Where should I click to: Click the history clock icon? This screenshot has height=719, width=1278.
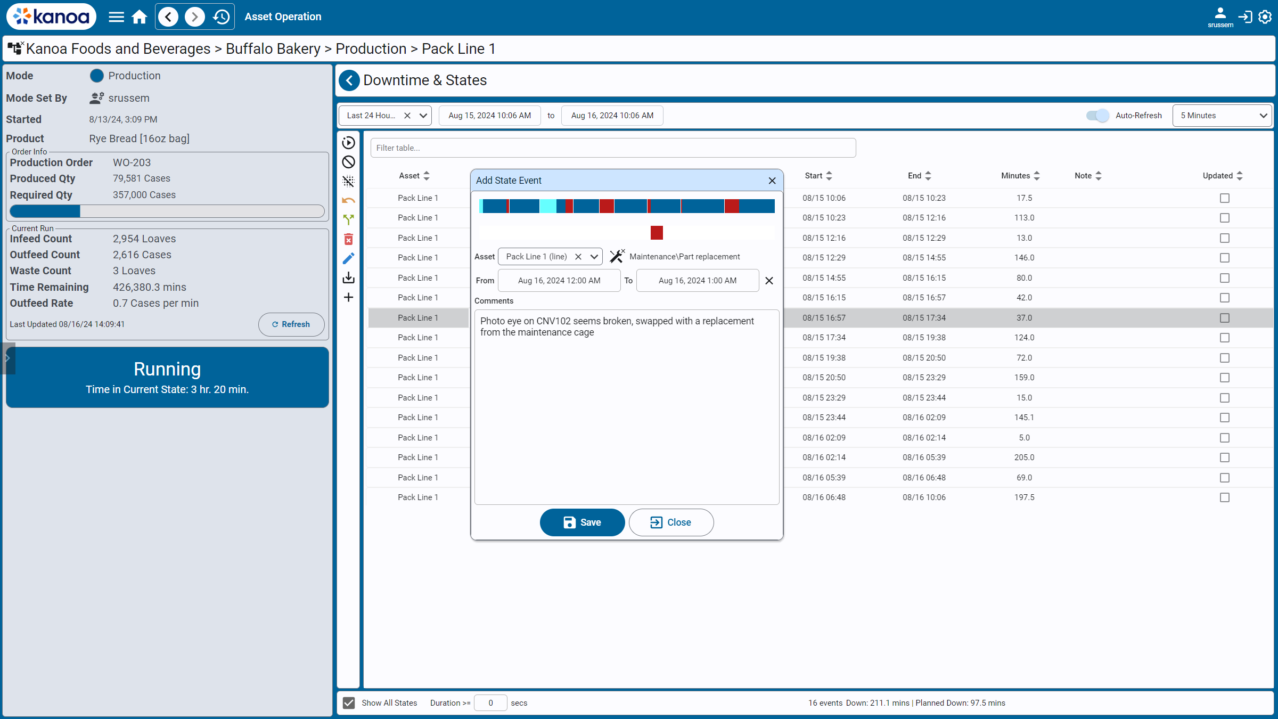(x=221, y=17)
